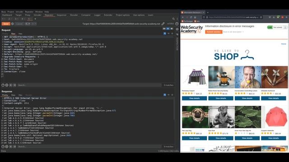Switch to the Proxy tab

[28, 15]
